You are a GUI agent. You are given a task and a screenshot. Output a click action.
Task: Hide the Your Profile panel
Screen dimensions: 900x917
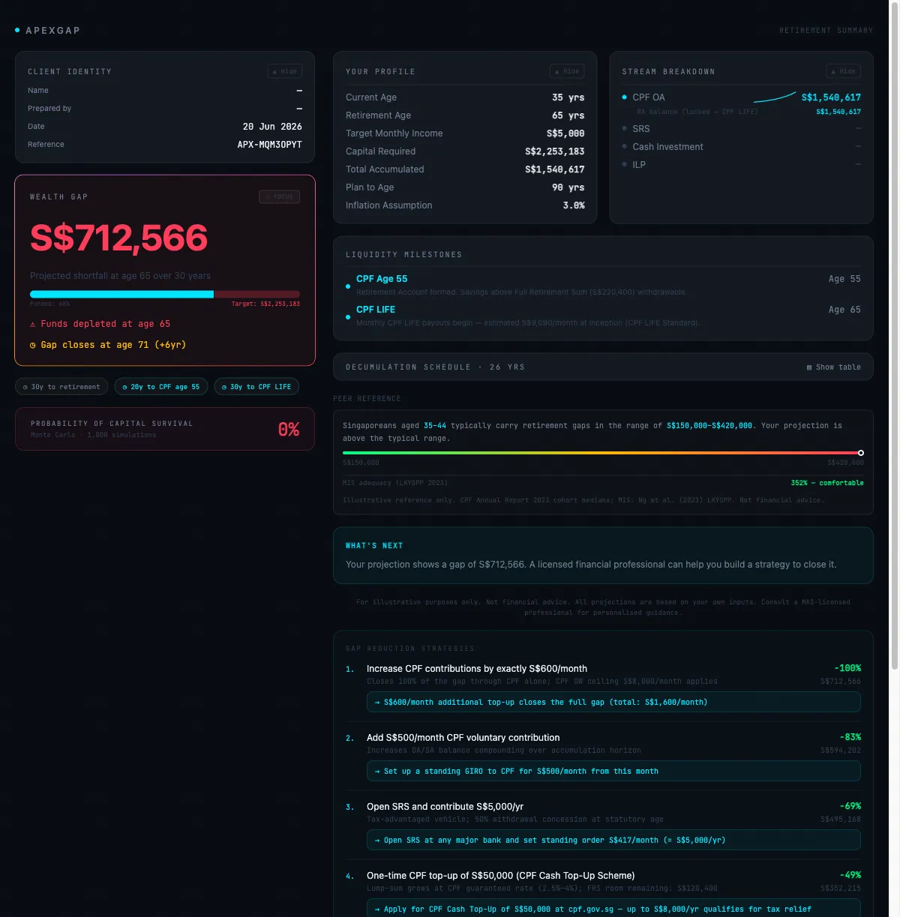coord(567,71)
